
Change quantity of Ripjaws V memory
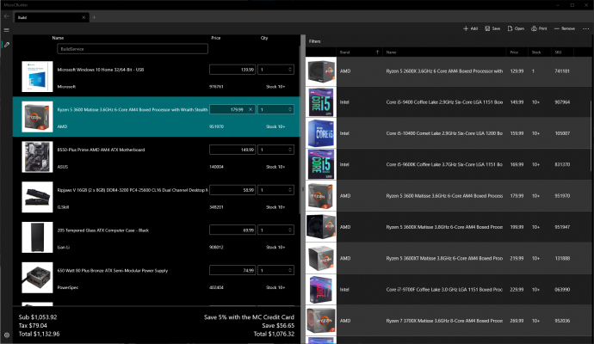pyautogui.click(x=275, y=190)
